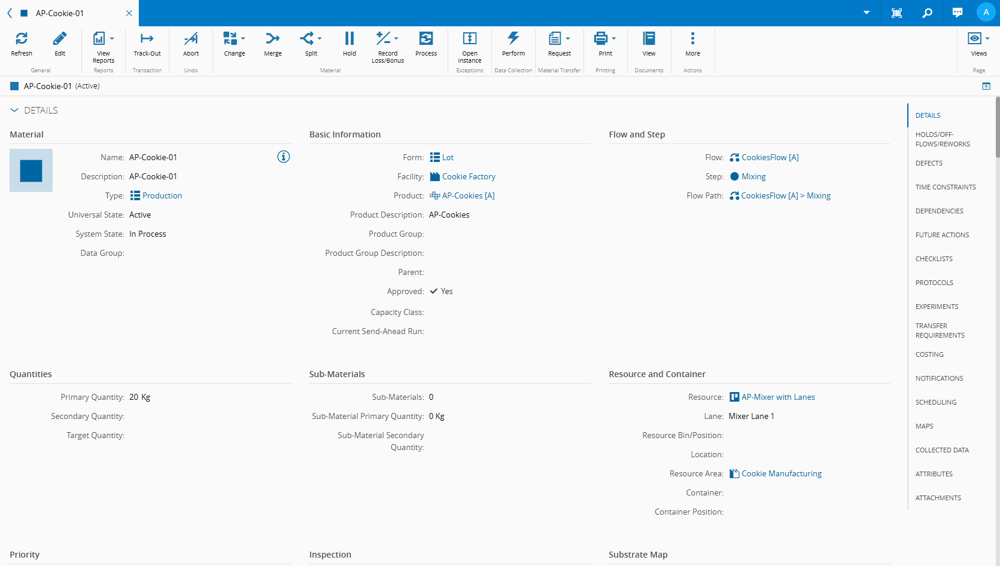Image resolution: width=1000 pixels, height=566 pixels.
Task: Open the Lot form link
Action: click(448, 157)
